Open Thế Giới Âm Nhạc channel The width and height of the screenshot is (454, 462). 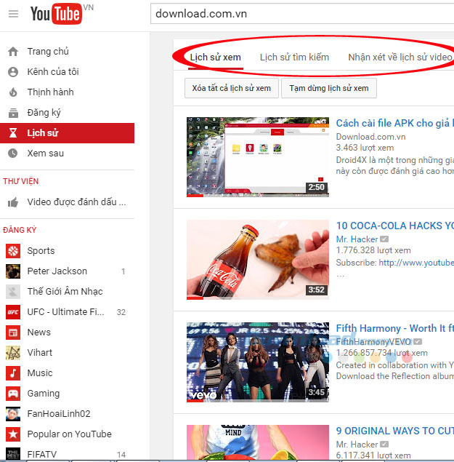(67, 292)
